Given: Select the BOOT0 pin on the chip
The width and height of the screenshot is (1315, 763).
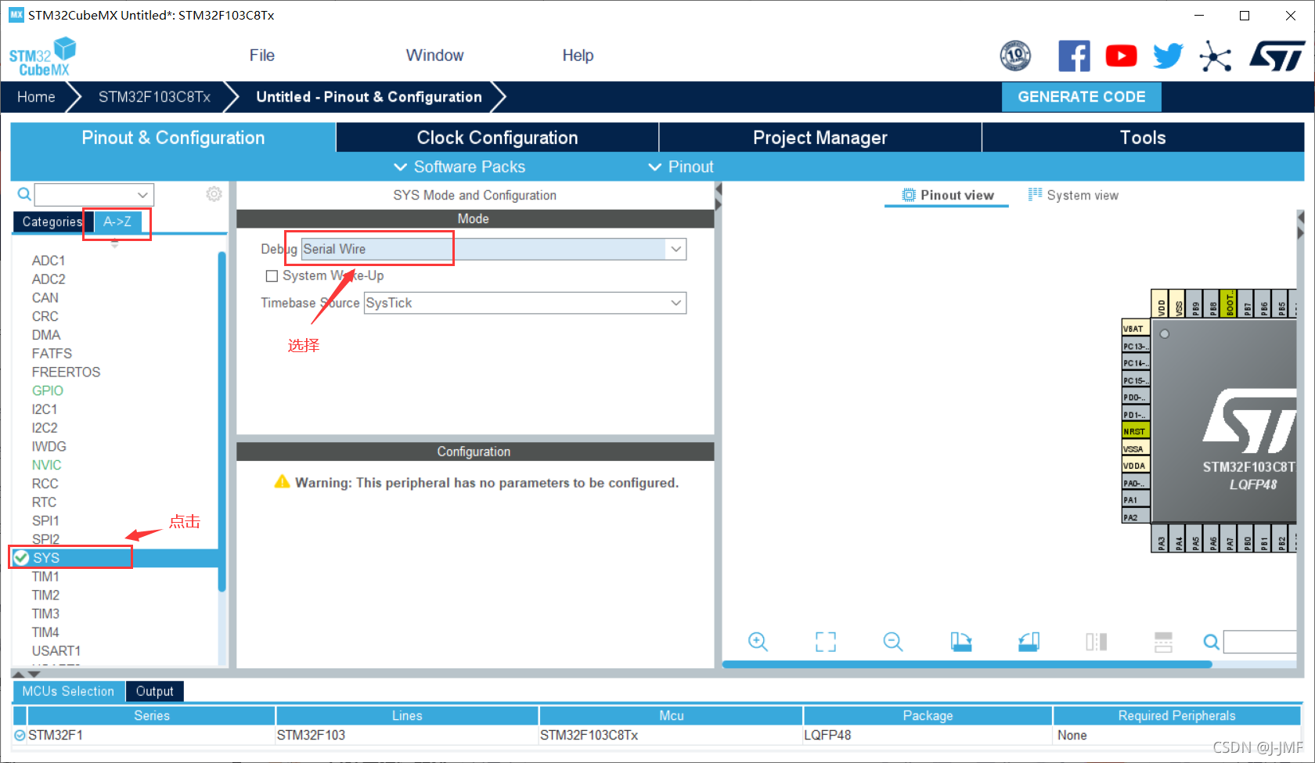Looking at the screenshot, I should click(x=1230, y=303).
